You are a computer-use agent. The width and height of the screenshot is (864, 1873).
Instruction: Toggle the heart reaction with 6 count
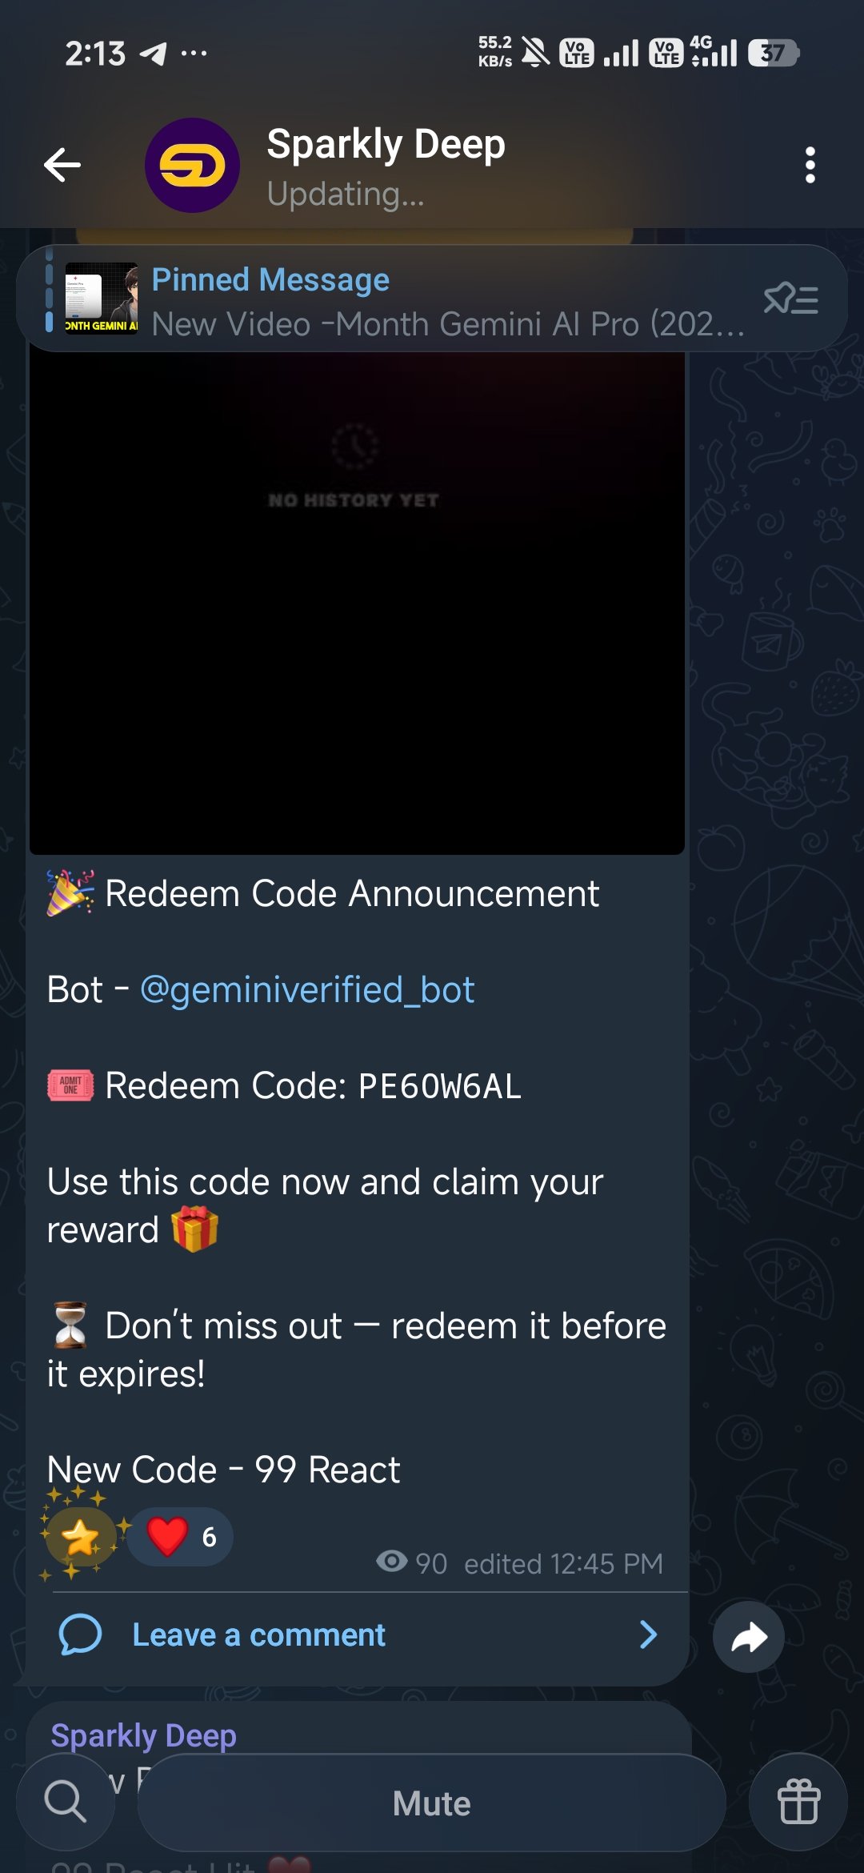click(180, 1537)
